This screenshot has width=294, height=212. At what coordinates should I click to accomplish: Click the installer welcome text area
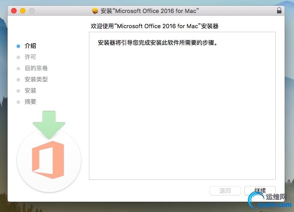coord(182,106)
